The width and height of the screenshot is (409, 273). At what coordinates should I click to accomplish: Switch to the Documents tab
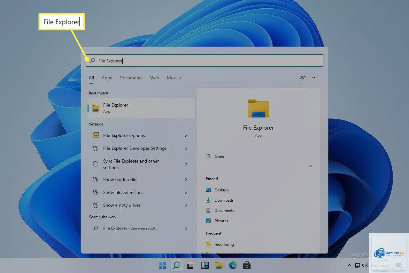click(x=131, y=78)
